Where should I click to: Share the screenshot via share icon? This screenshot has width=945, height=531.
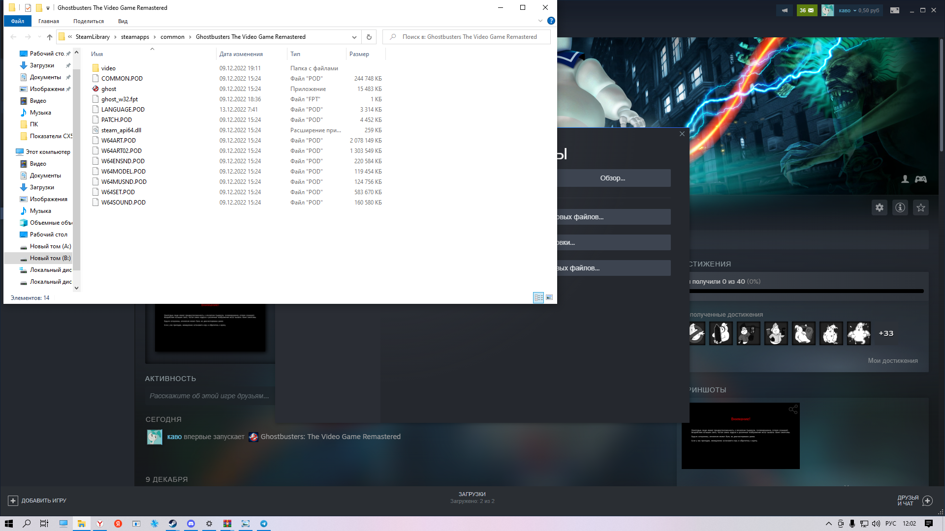793,410
